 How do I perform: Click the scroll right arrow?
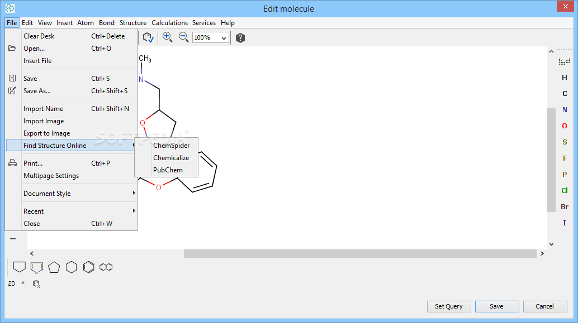(x=542, y=253)
